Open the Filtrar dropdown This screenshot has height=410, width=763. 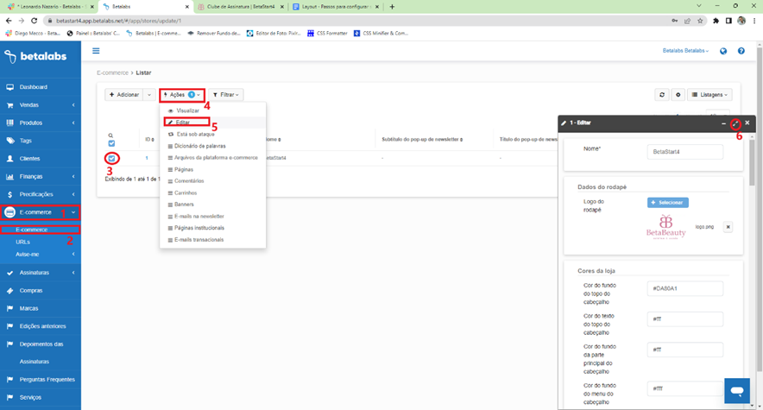tap(225, 95)
